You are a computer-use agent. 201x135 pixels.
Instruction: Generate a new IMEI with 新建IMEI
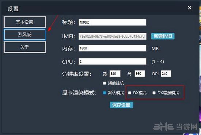[x=163, y=36]
